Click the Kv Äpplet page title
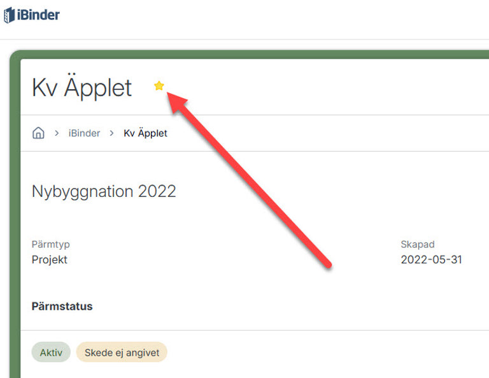489x378 pixels. [81, 88]
